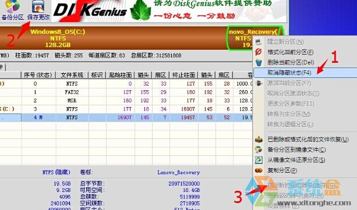Image resolution: width=357 pixels, height=210 pixels.
Task: Click the 9.2GB used space value
Action: coord(63,190)
